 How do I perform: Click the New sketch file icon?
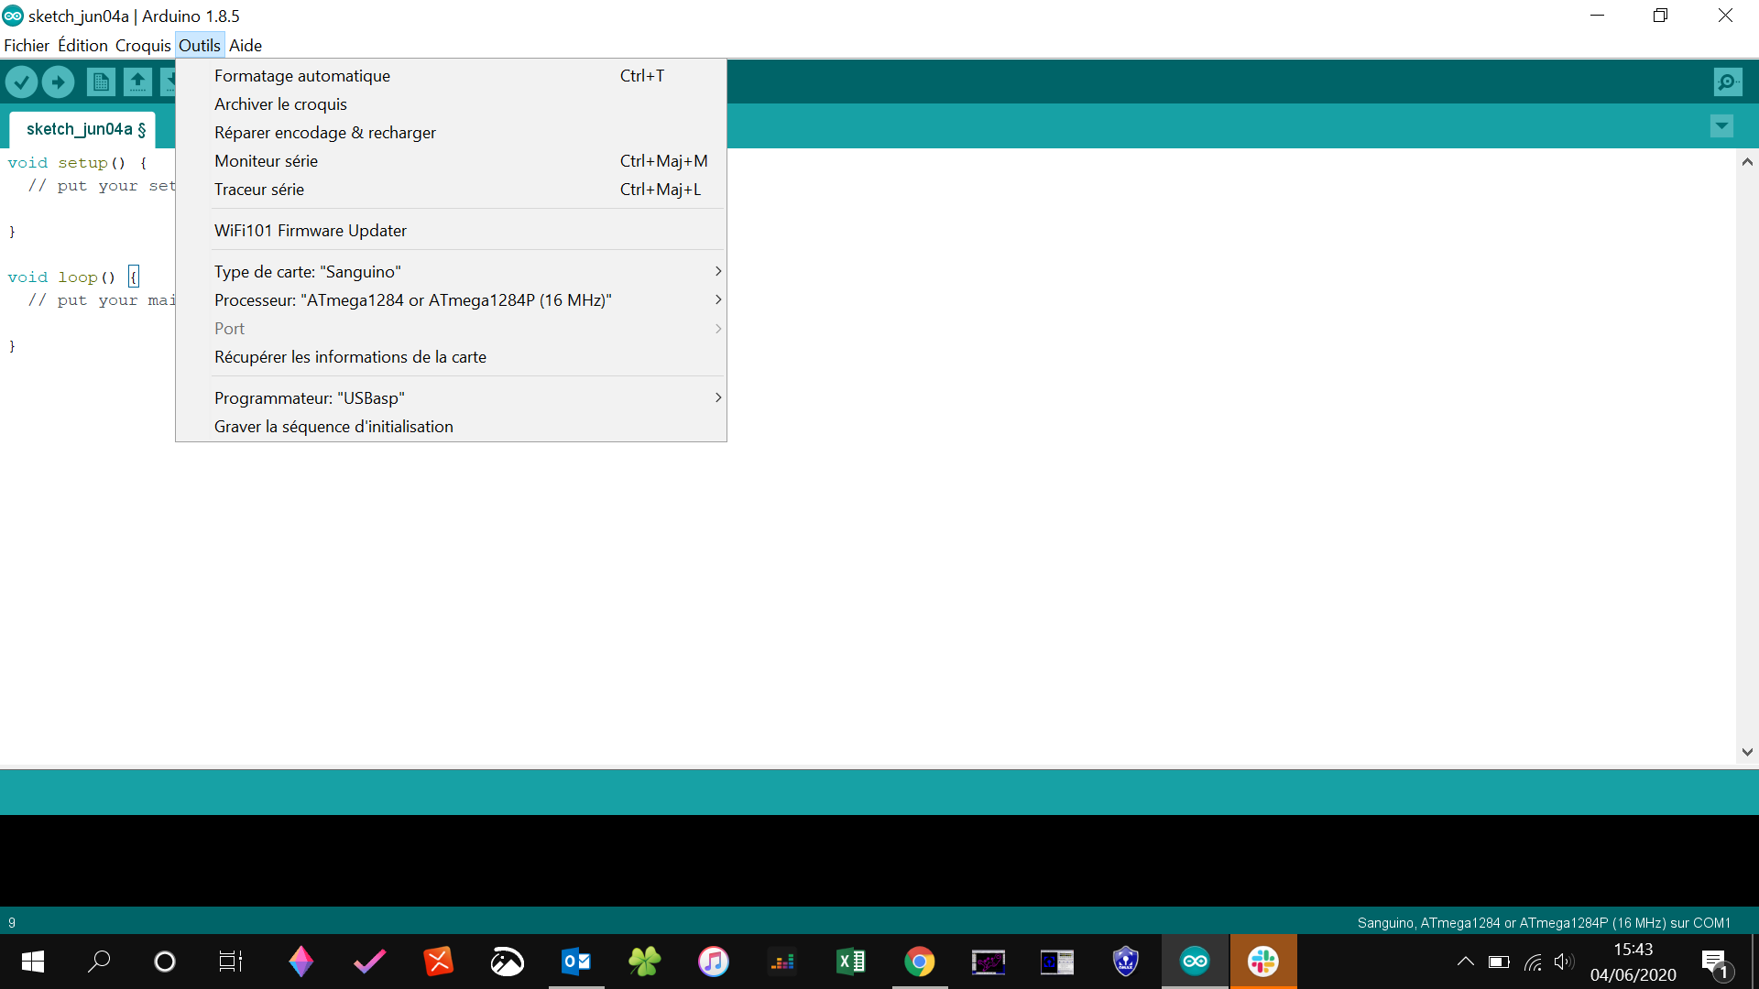pyautogui.click(x=101, y=82)
